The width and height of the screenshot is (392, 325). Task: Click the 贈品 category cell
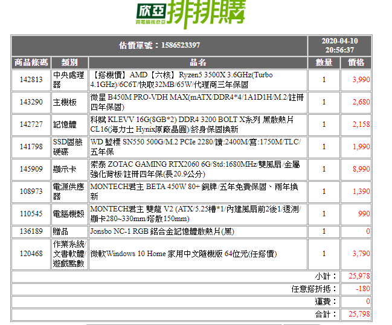(69, 232)
